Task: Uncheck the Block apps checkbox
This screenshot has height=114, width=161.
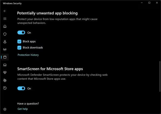Action: (19, 42)
